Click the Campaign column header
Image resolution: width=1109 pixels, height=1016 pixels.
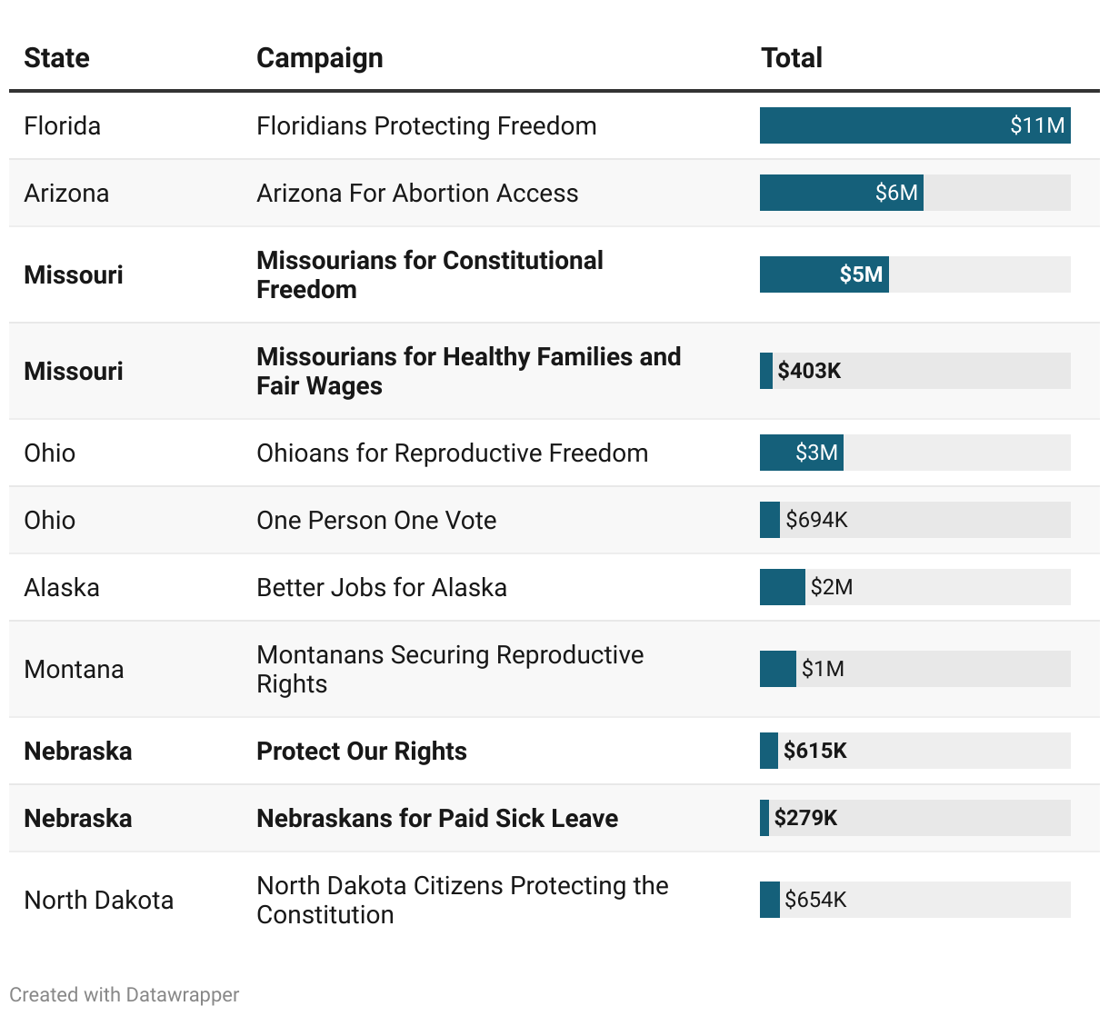(x=319, y=58)
